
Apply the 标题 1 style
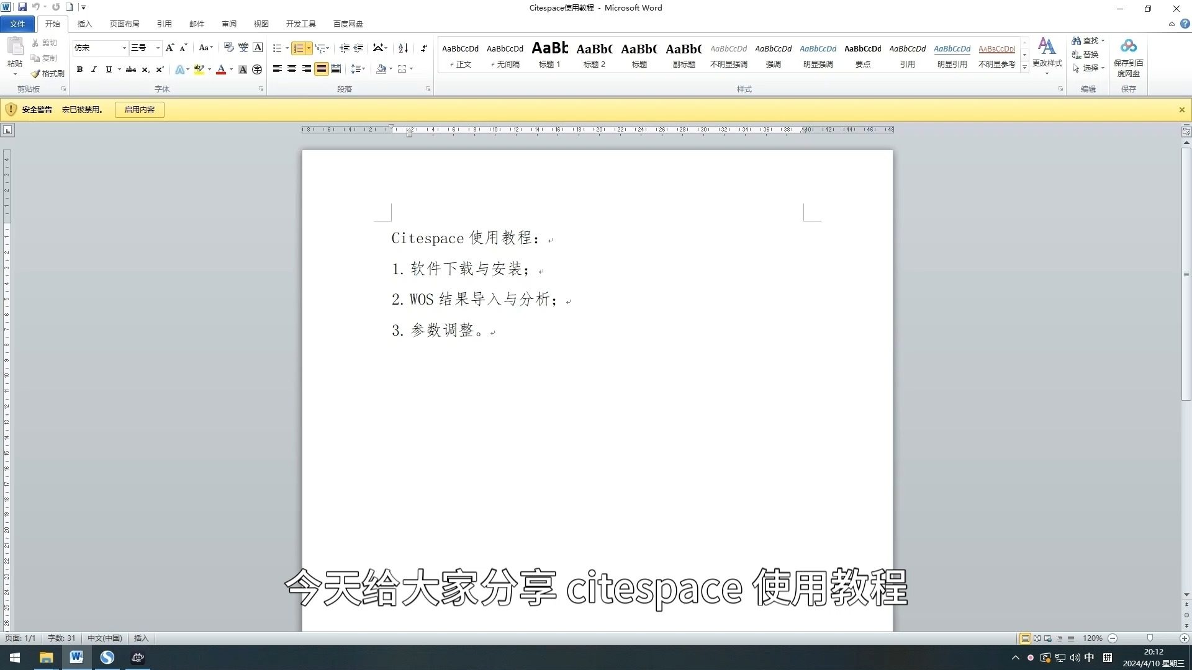pyautogui.click(x=549, y=55)
